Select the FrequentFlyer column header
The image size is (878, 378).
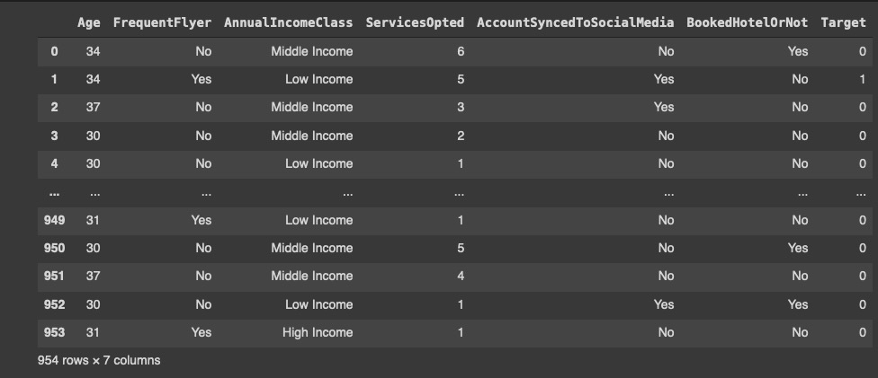[162, 22]
